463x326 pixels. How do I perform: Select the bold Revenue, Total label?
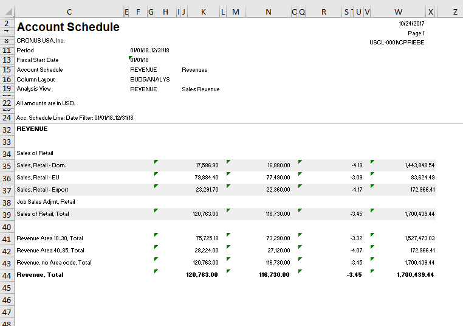40,275
